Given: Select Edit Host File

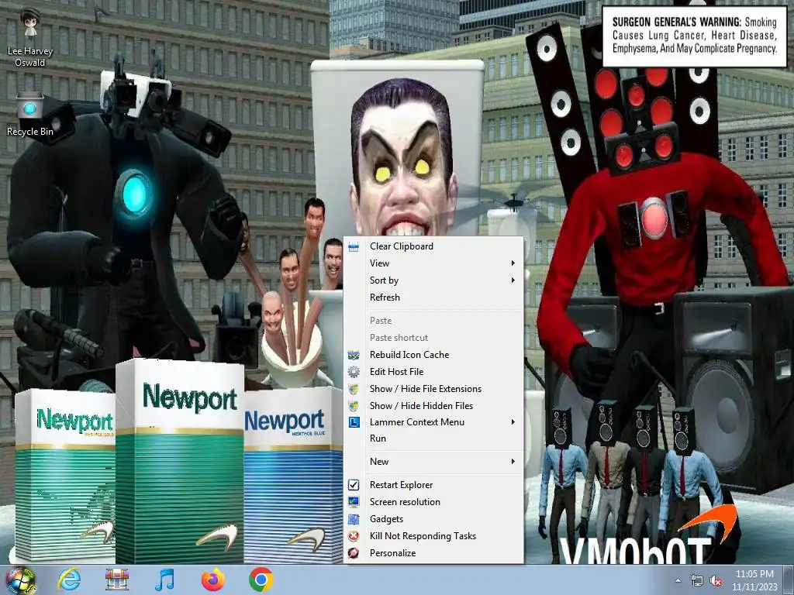Looking at the screenshot, I should pyautogui.click(x=433, y=372).
